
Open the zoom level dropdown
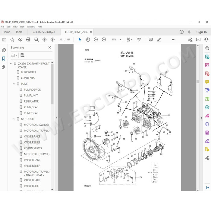121,39
